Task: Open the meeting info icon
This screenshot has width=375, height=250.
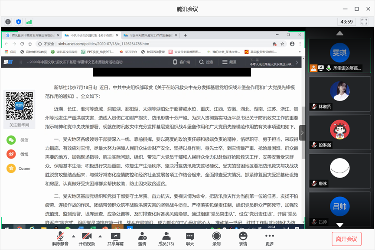Action: [x=8, y=22]
